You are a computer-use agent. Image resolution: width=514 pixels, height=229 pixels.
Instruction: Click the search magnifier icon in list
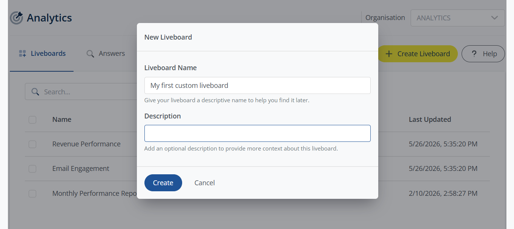coord(35,92)
